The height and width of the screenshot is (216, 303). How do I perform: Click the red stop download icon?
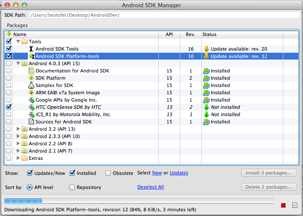point(283,205)
